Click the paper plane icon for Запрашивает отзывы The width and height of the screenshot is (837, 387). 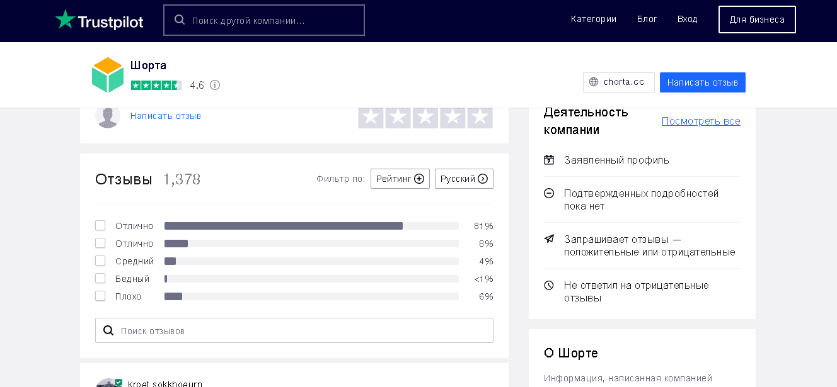click(549, 239)
